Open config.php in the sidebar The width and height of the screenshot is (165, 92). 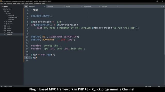click(x=10, y=32)
